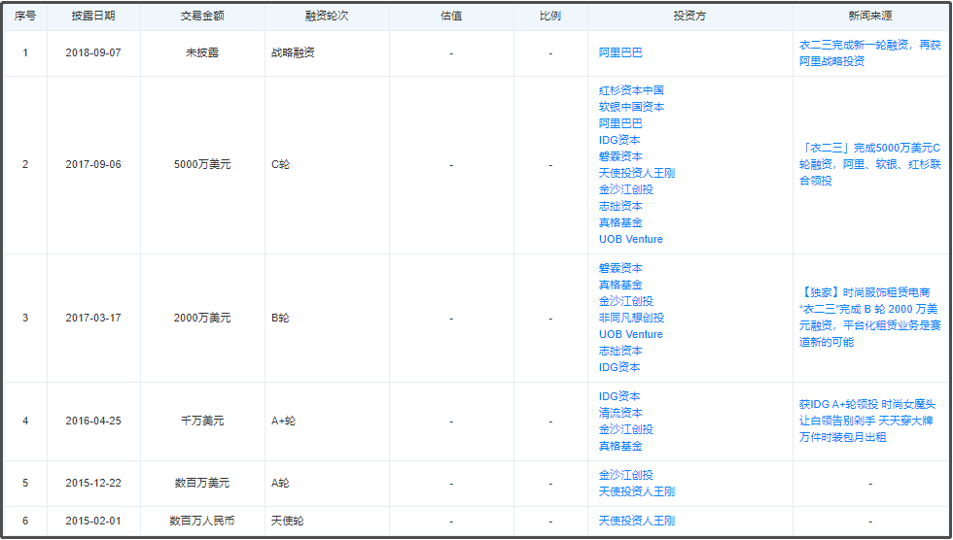Select the date cell 2015-12-22

93,483
